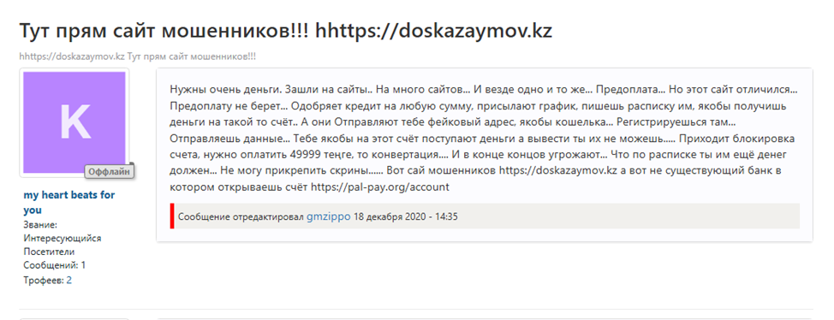Click the Посетители group text

[49, 252]
